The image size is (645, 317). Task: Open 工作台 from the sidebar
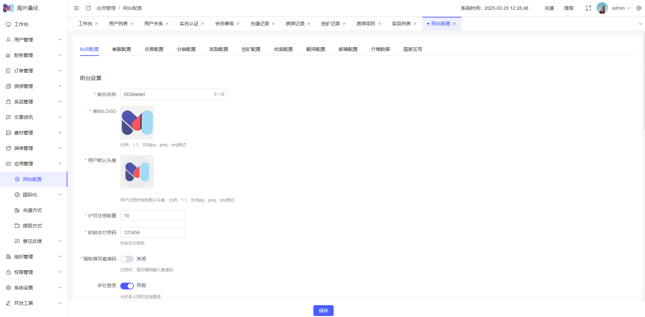click(21, 24)
